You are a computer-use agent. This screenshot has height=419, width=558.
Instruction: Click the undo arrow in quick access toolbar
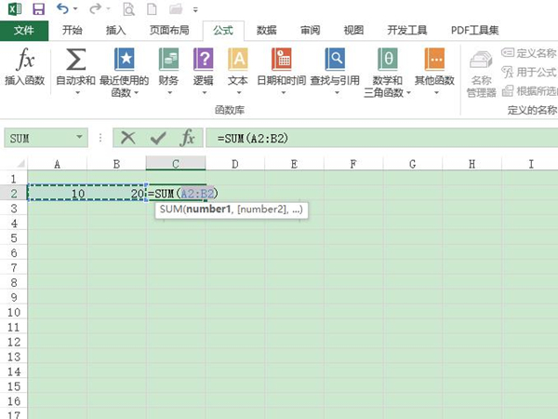coord(62,9)
